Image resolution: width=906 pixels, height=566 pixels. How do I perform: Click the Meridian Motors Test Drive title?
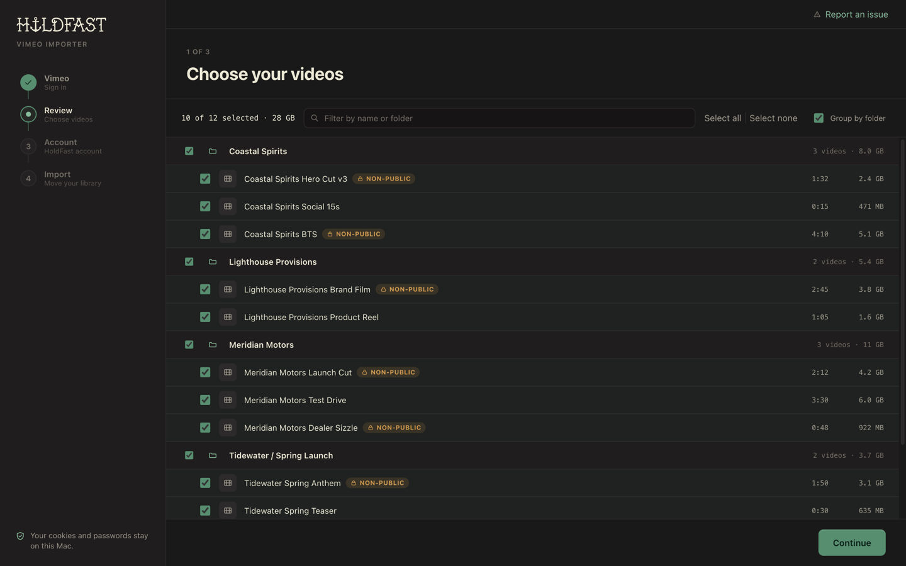(x=295, y=401)
